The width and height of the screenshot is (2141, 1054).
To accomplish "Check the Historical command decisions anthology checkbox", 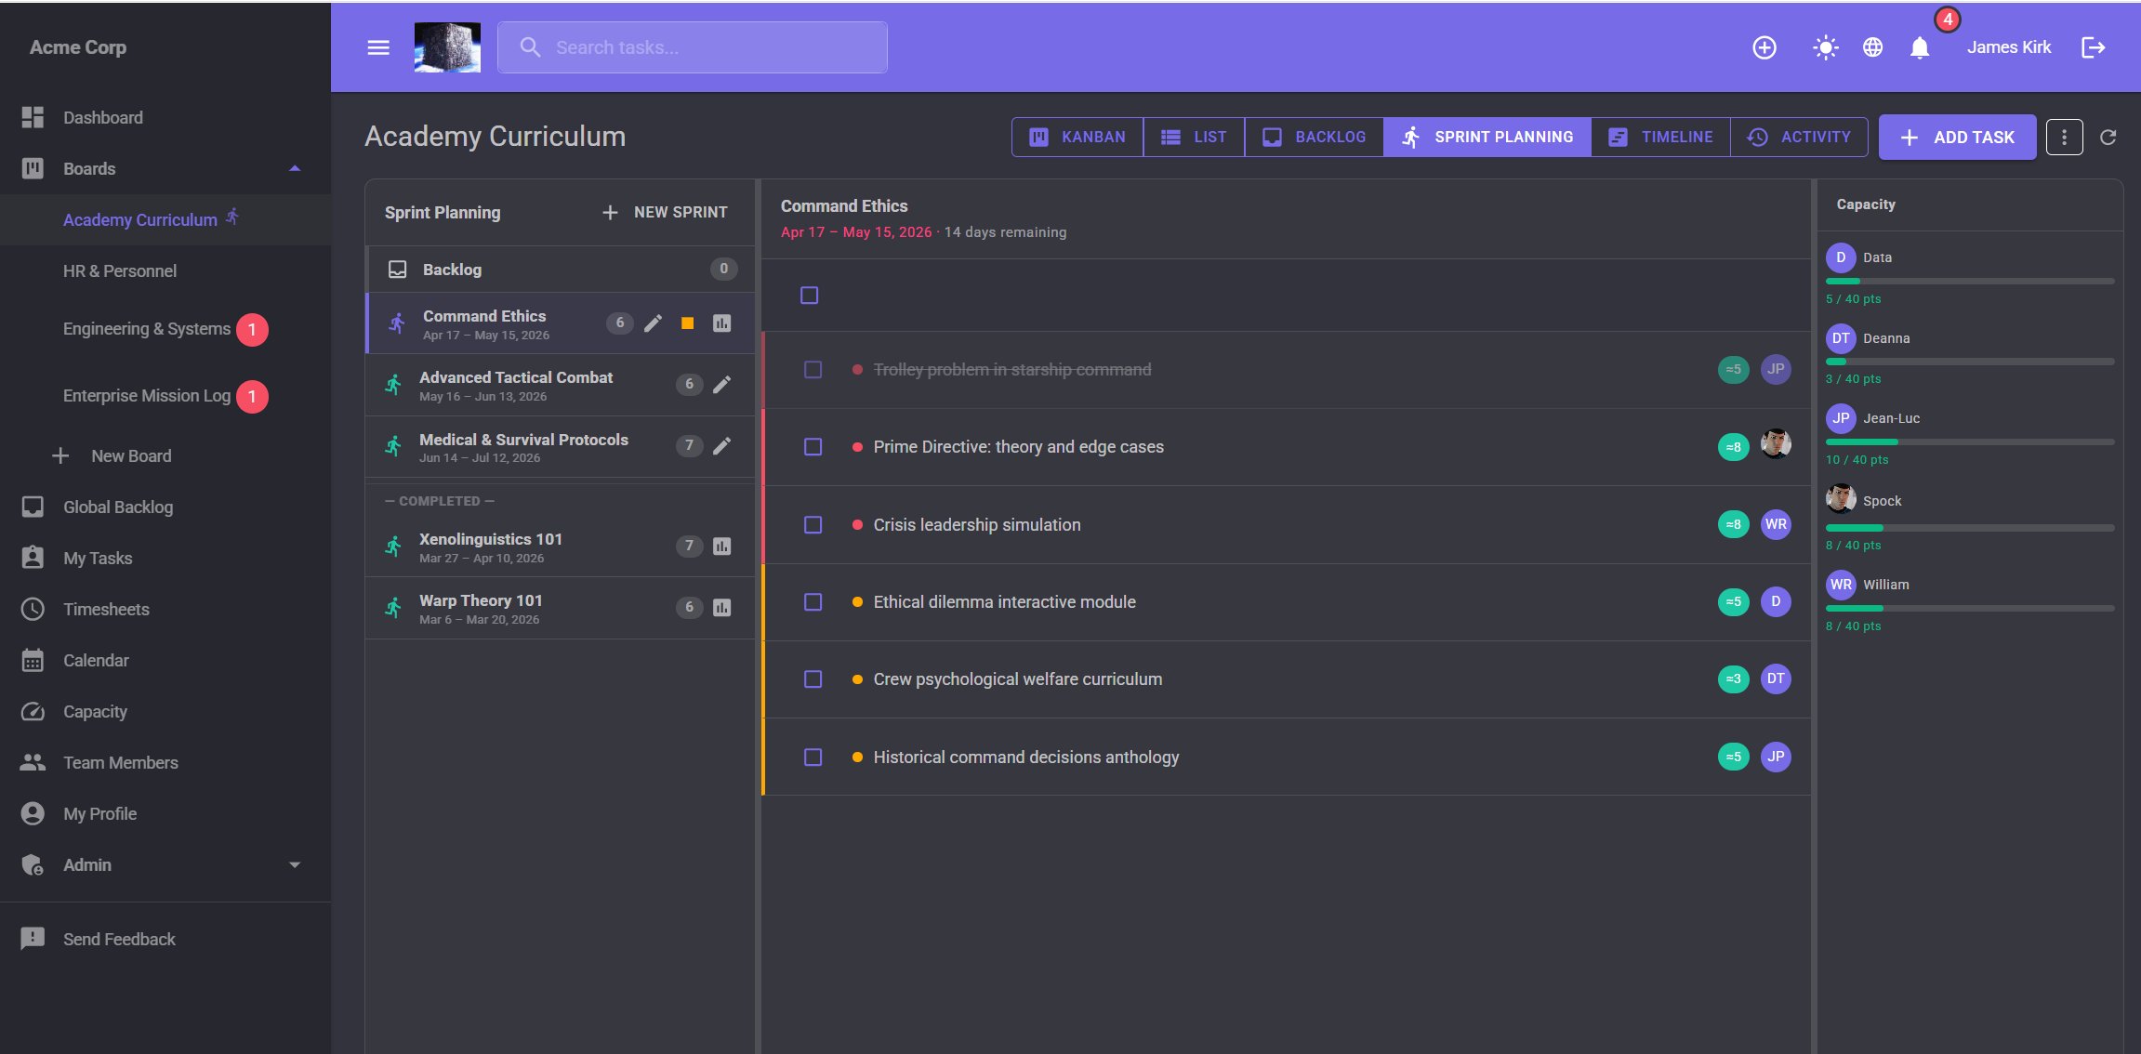I will (813, 758).
